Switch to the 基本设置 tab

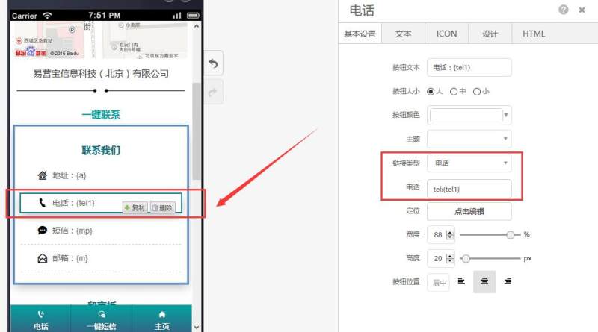(x=360, y=34)
